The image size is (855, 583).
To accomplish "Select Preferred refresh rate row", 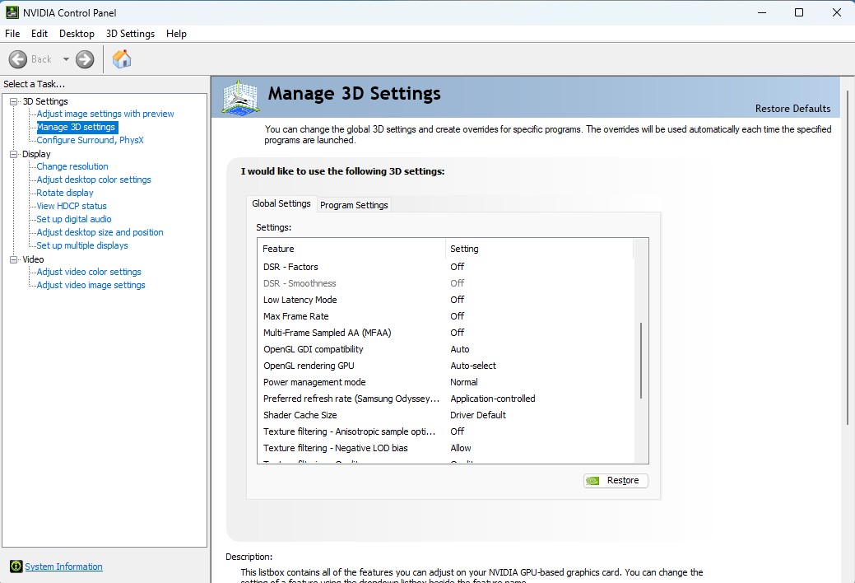I will 445,398.
